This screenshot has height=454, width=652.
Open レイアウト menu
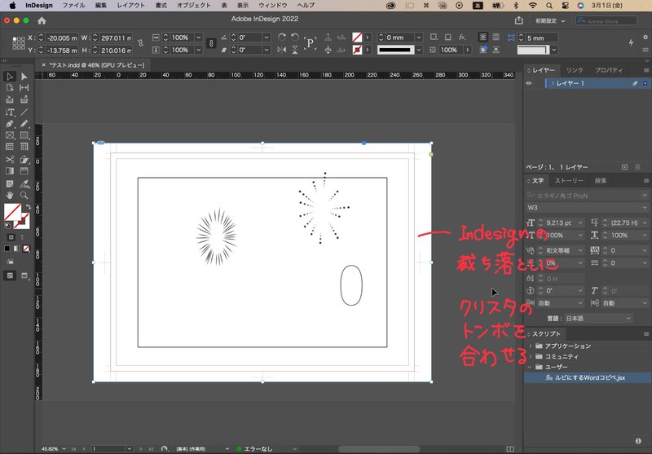pyautogui.click(x=131, y=6)
